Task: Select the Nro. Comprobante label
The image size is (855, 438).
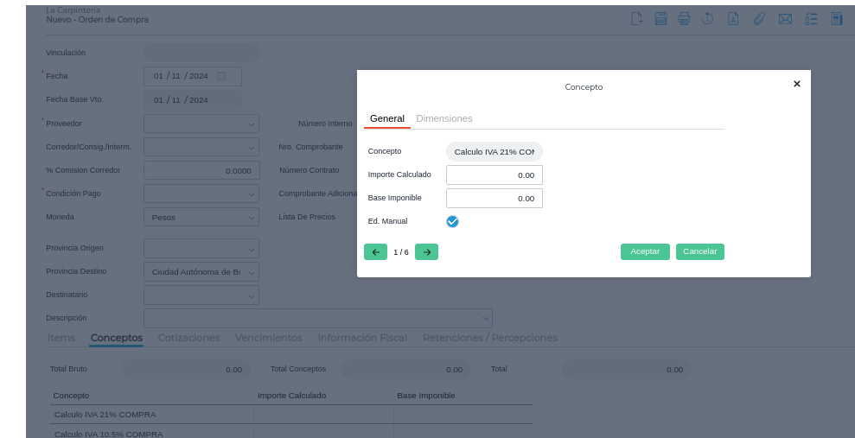Action: tap(310, 147)
